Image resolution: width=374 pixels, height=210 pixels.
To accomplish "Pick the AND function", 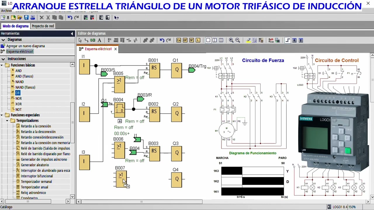I will pos(18,71).
